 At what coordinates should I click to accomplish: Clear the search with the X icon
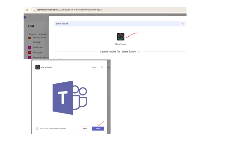[x=183, y=23]
